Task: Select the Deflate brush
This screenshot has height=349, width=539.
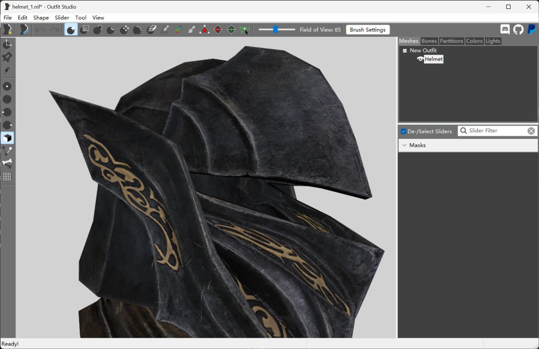Action: (110, 30)
